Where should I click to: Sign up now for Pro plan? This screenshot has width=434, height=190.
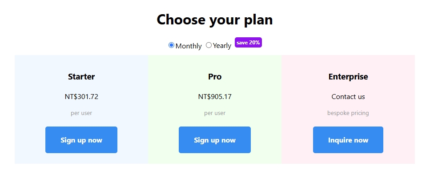point(215,140)
